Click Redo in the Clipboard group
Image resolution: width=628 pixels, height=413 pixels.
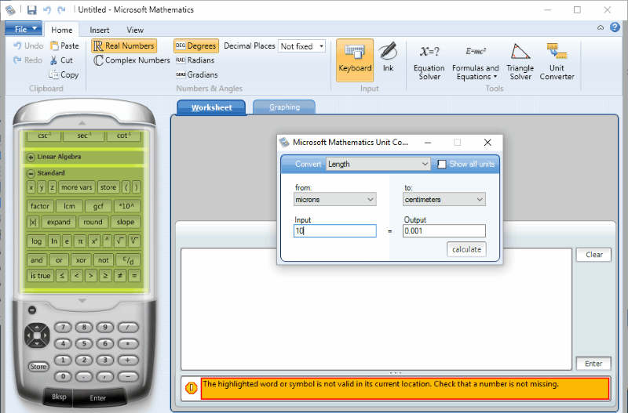(x=28, y=60)
